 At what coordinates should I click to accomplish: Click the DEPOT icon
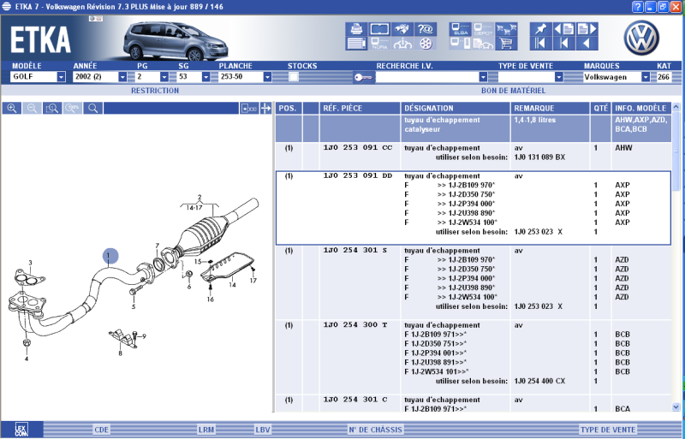click(x=483, y=29)
